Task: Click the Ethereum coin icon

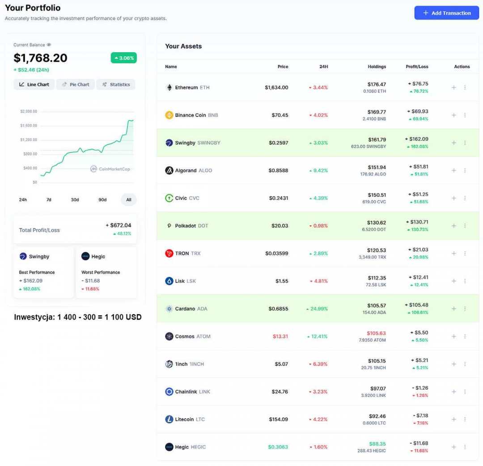Action: [x=169, y=87]
